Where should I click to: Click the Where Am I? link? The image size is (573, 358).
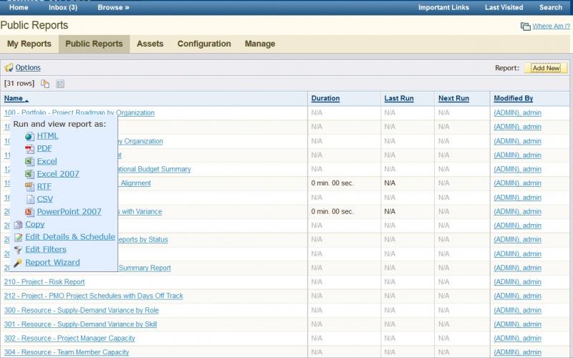[x=551, y=26]
